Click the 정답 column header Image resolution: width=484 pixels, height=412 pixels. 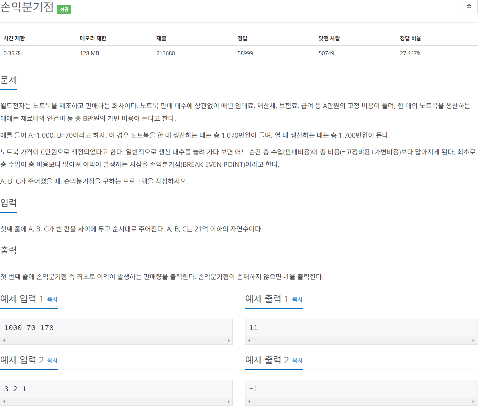tap(243, 38)
